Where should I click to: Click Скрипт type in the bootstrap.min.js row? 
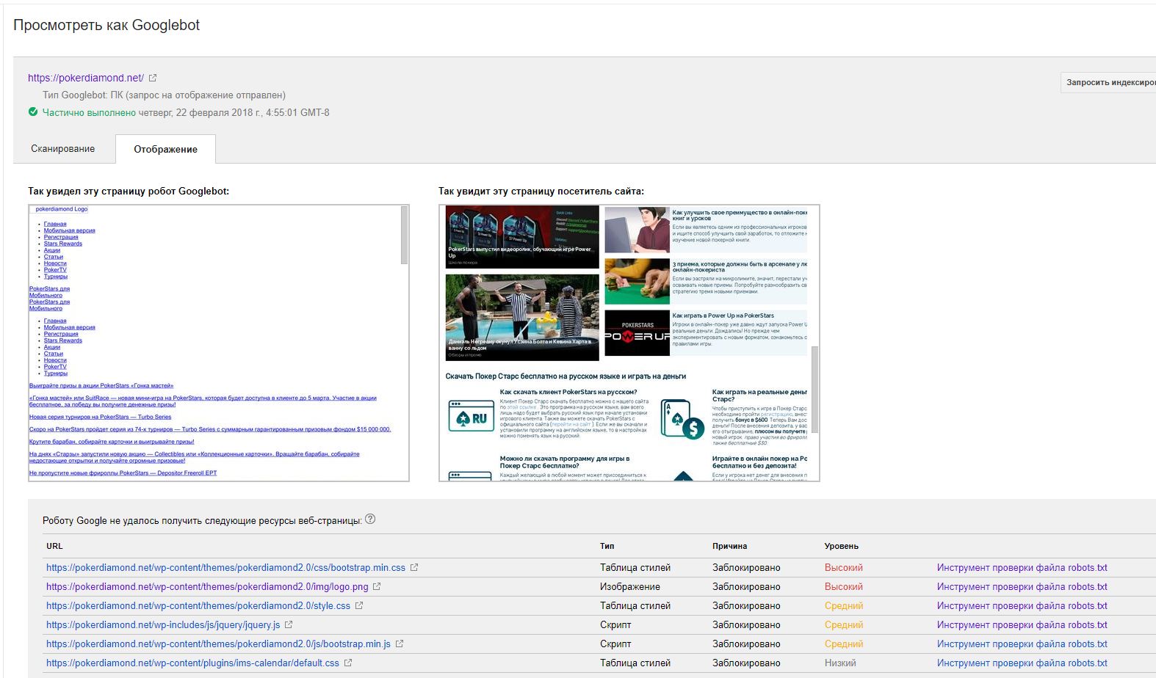click(615, 644)
